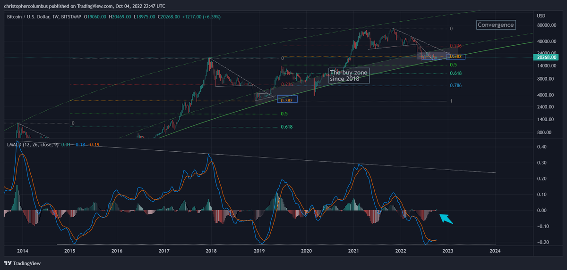Click the TradingView logo icon

pos(8,263)
